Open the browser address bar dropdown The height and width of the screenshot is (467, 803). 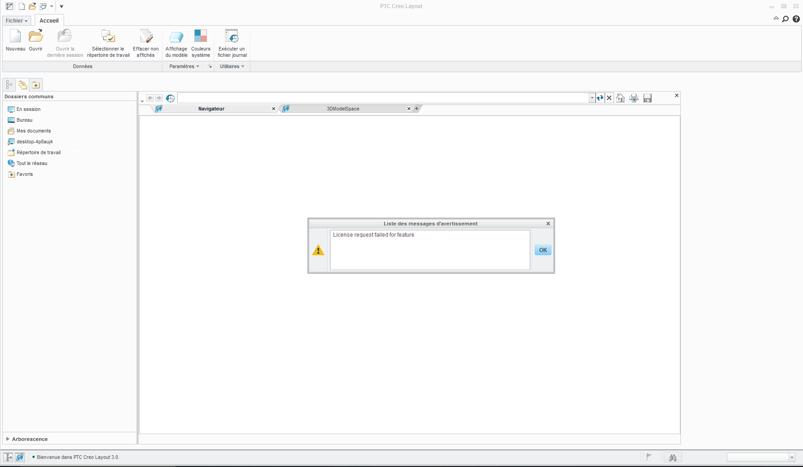[x=592, y=98]
